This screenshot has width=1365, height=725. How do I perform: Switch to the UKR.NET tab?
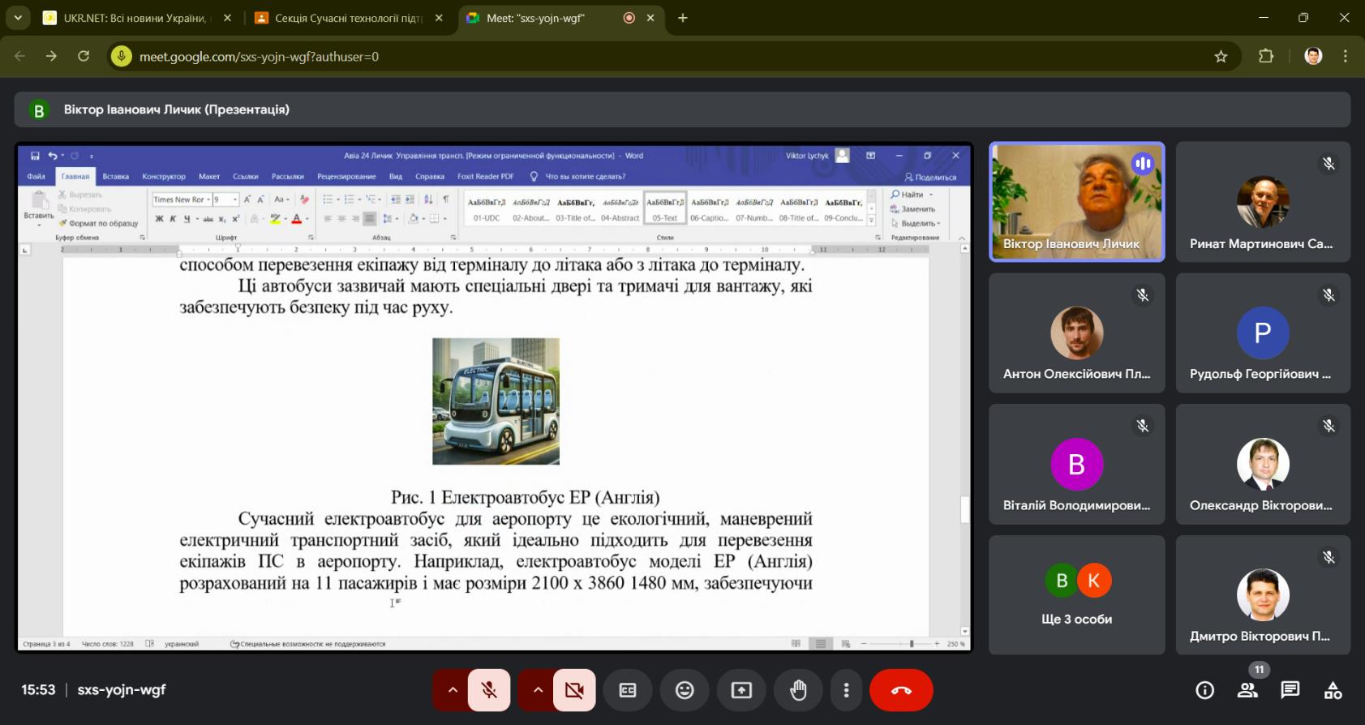[135, 18]
